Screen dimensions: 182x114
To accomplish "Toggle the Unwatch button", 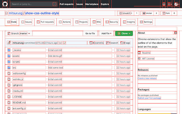I will point(125,13).
